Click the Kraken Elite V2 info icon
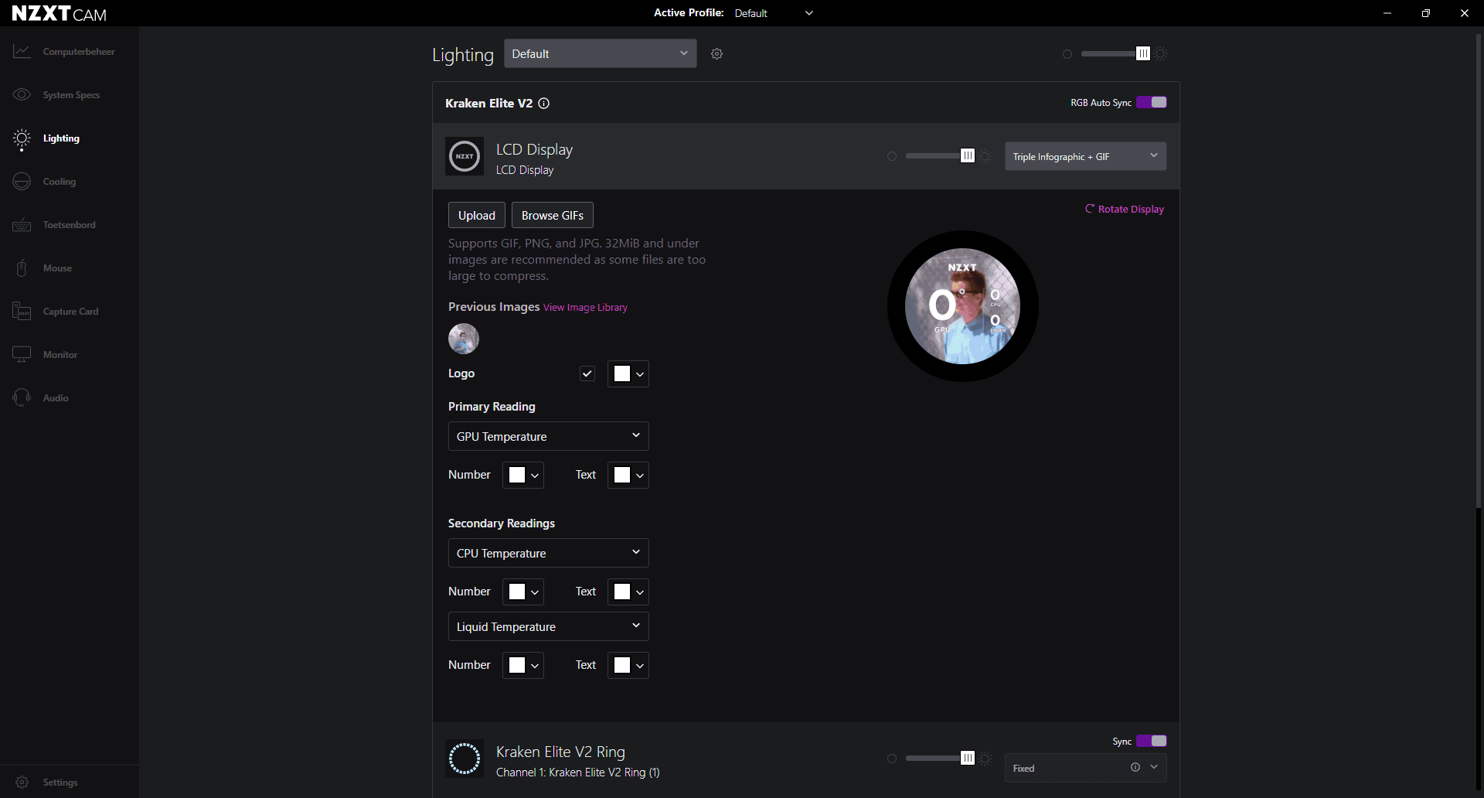This screenshot has height=798, width=1484. pos(544,104)
